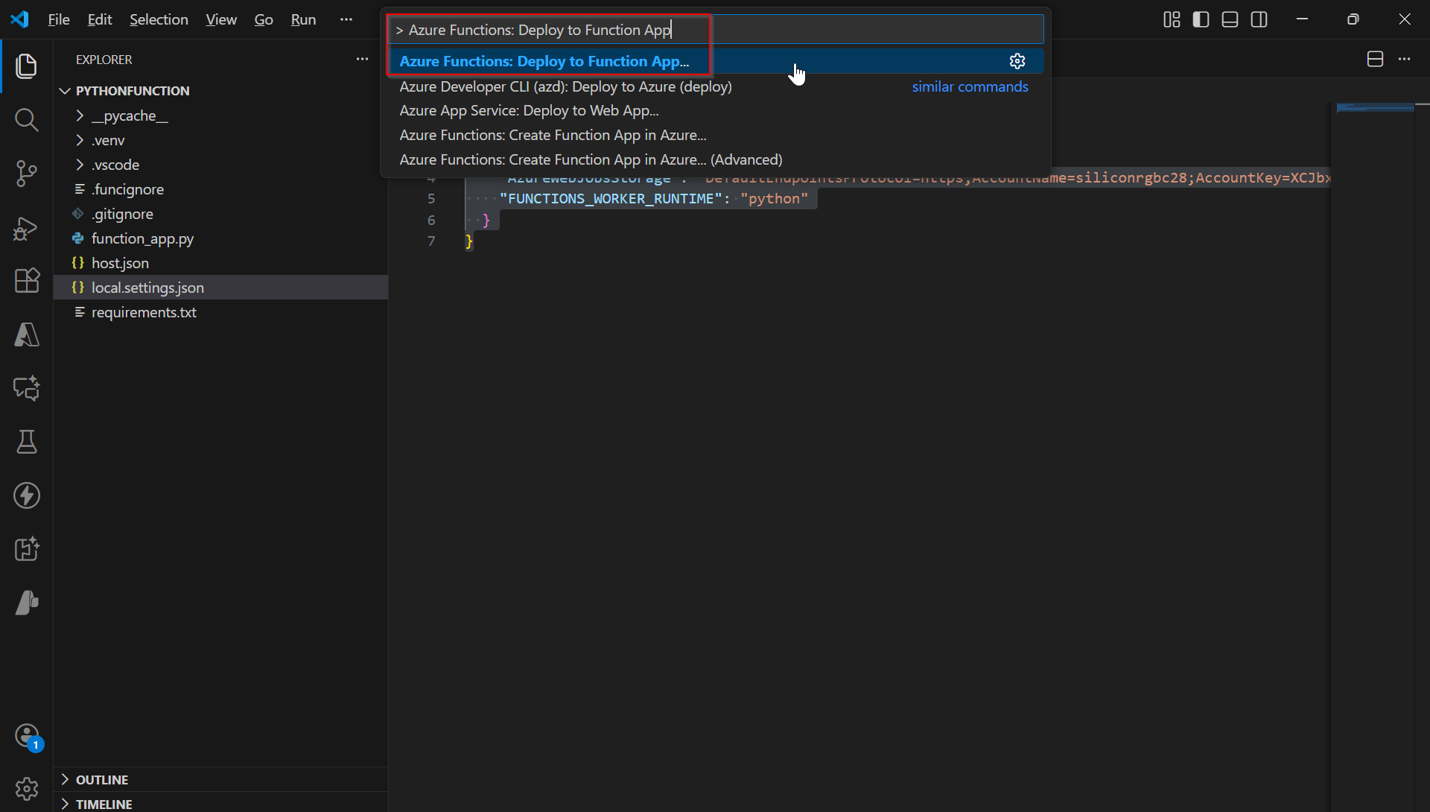Click the Customize Layout icon

point(1172,19)
